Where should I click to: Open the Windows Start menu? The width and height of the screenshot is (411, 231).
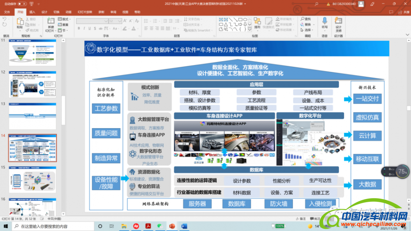pos(6,226)
